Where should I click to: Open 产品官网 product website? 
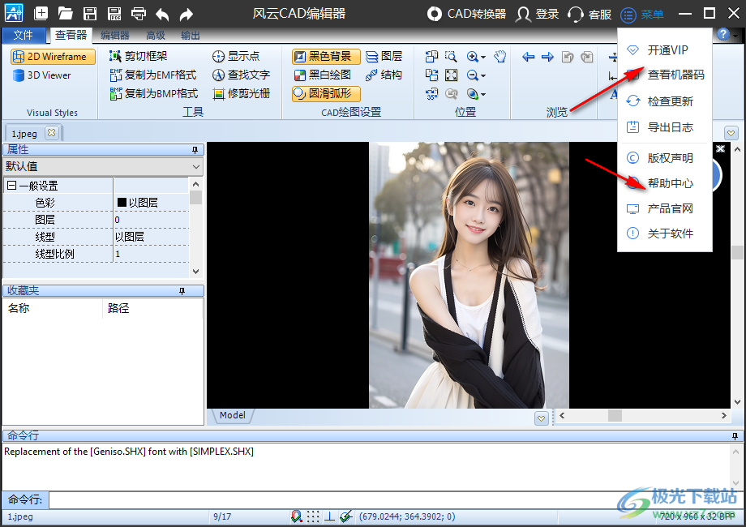[x=665, y=208]
